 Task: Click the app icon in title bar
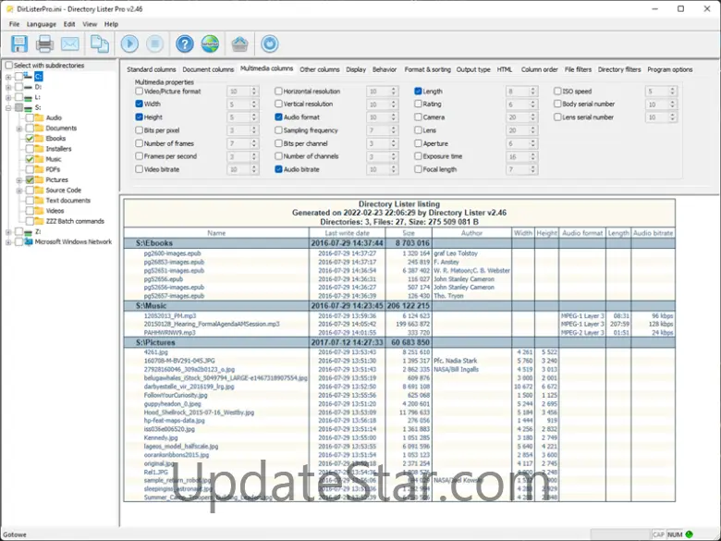tap(9, 8)
